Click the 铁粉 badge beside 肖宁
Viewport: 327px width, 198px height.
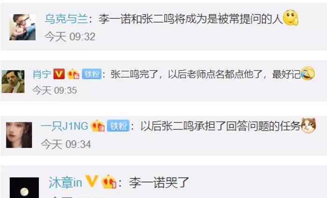92,74
